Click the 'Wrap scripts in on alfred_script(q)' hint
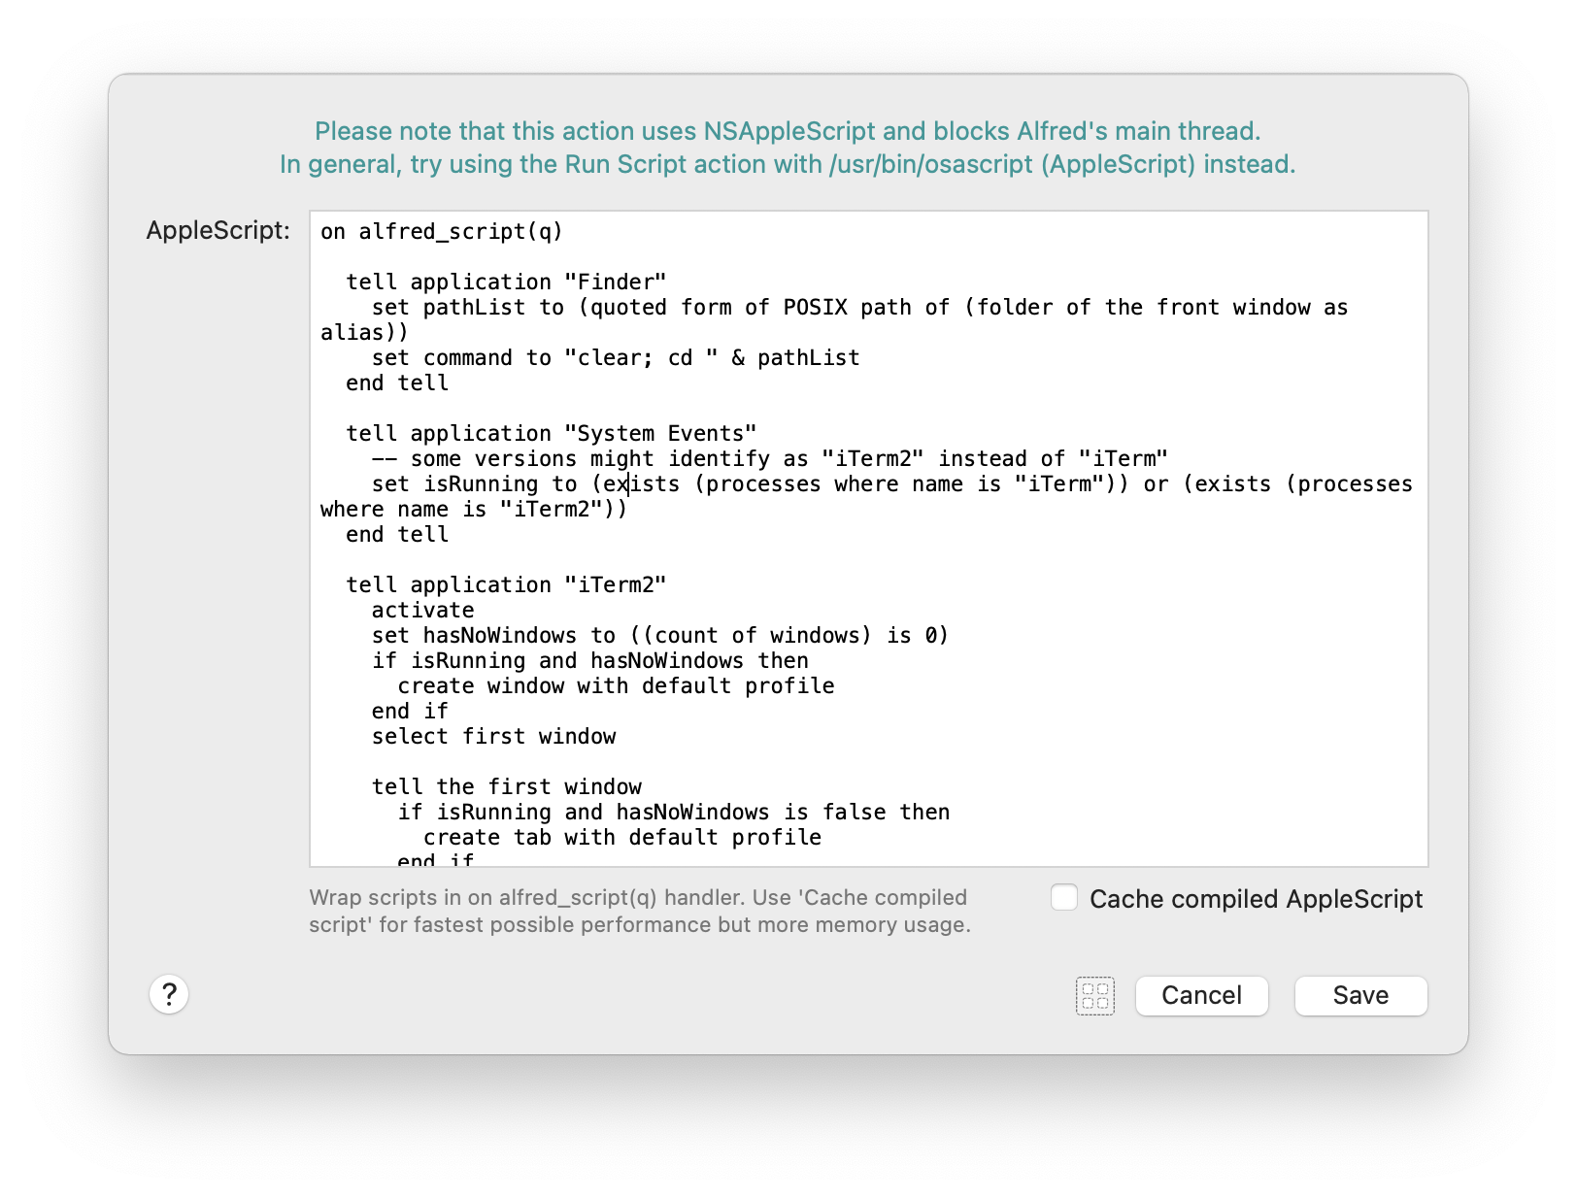This screenshot has height=1198, width=1577. tap(640, 911)
